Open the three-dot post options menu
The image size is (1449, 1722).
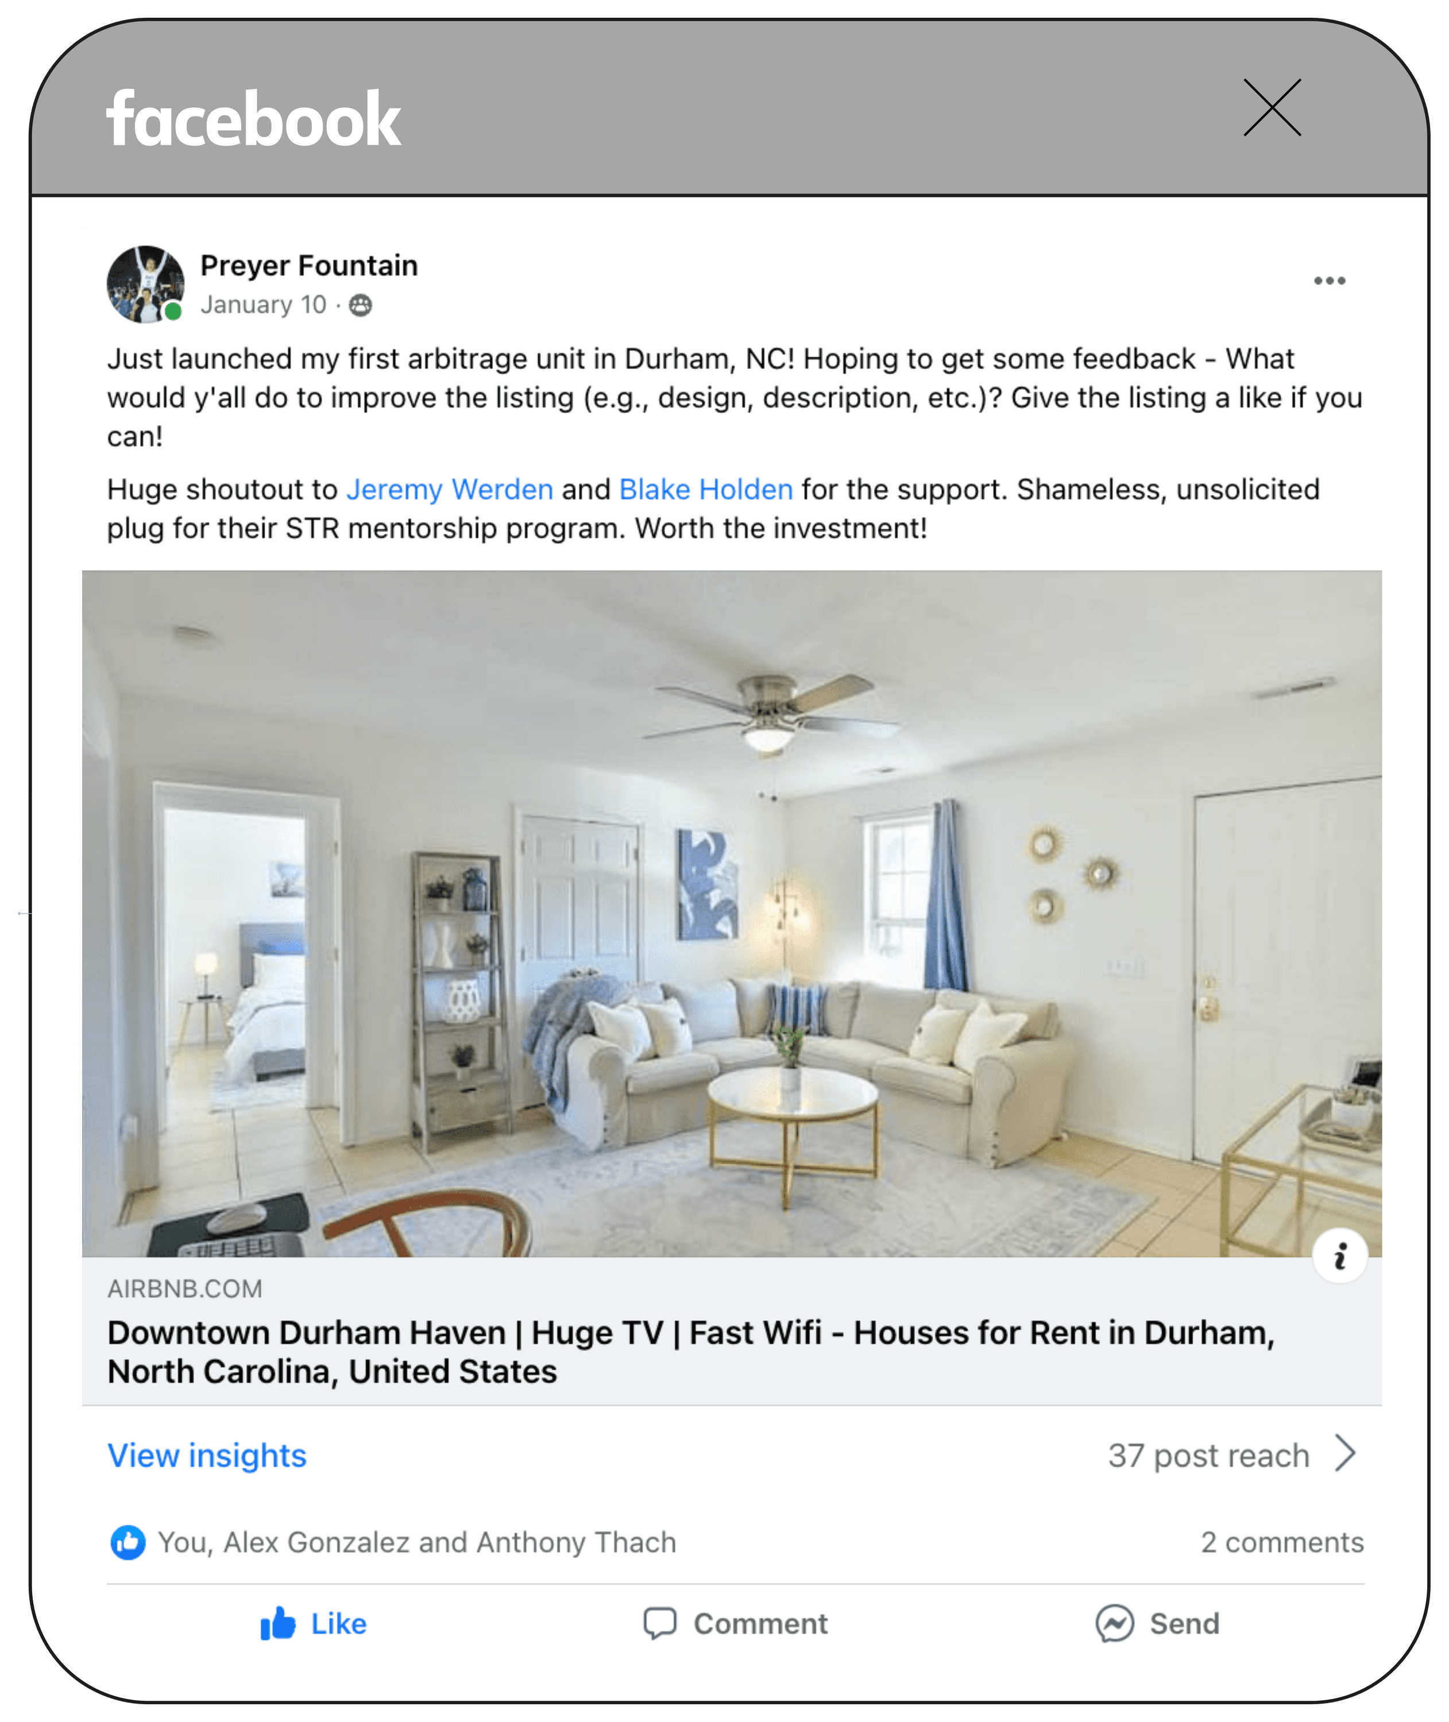tap(1328, 281)
